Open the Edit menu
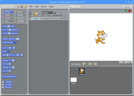 click(x=37, y=6)
